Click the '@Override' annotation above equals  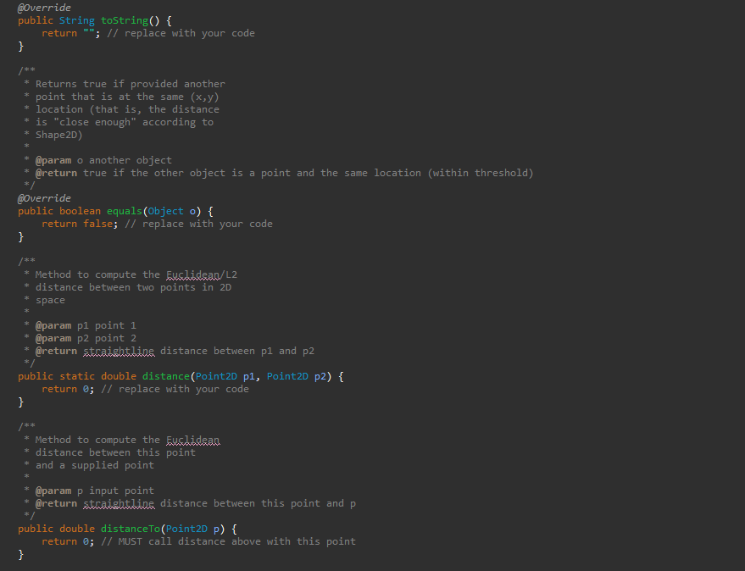tap(44, 198)
